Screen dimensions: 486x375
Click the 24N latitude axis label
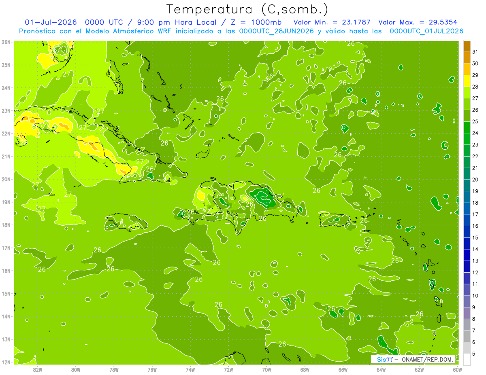pos(6,88)
